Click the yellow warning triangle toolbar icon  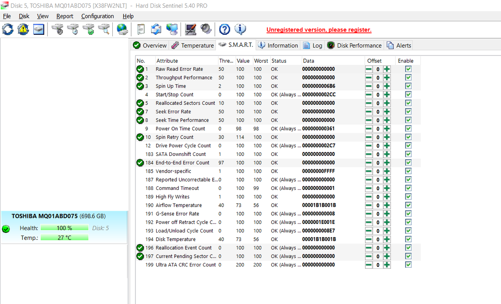click(x=23, y=29)
